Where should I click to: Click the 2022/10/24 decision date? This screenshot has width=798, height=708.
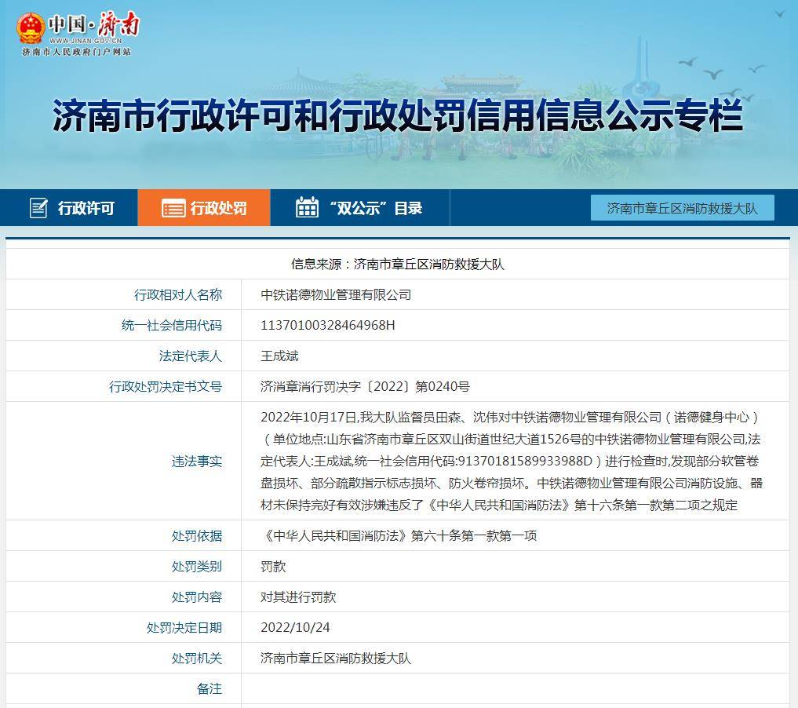[x=295, y=626]
